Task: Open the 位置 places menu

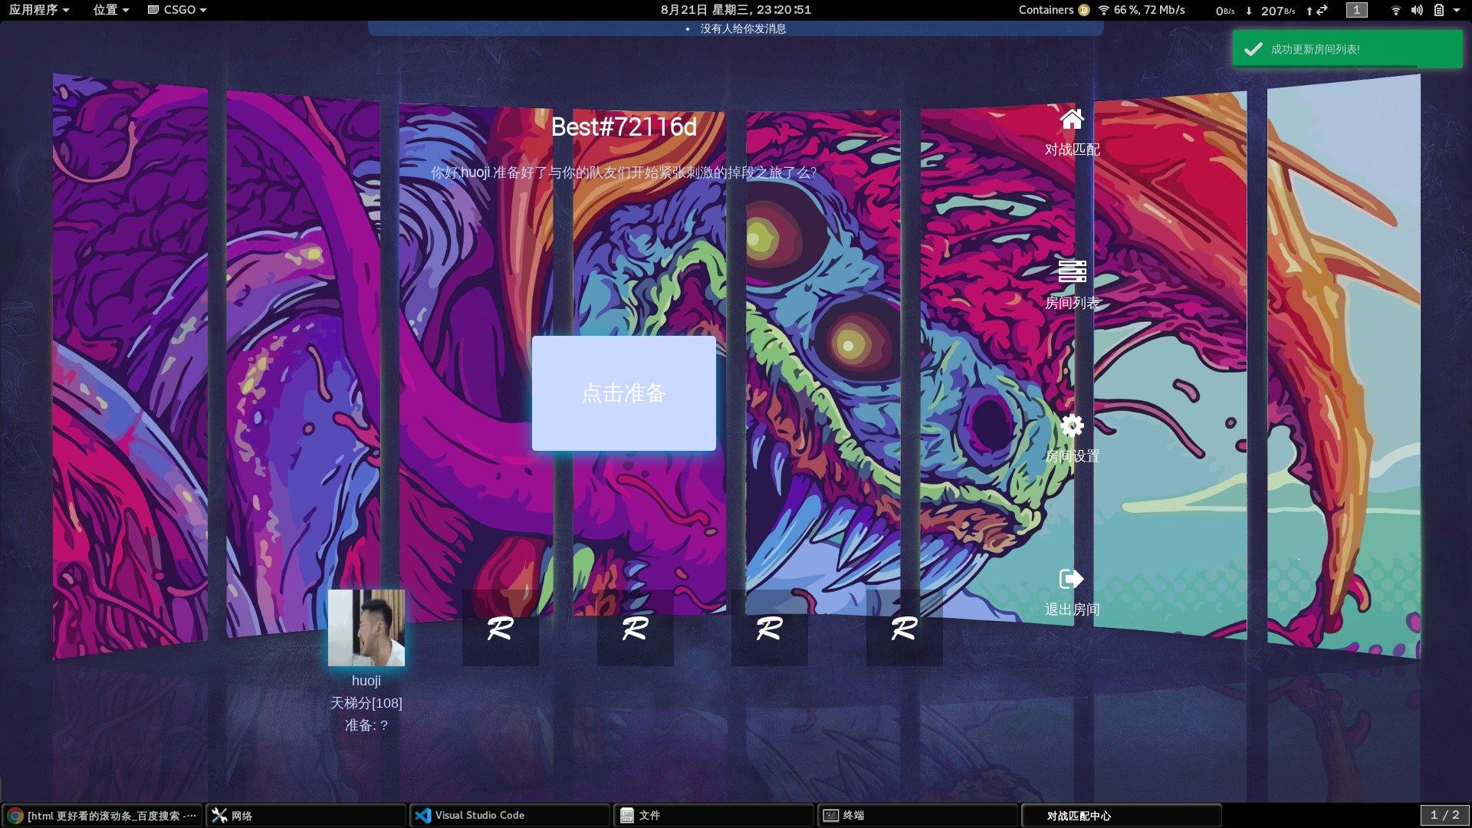Action: [x=111, y=10]
